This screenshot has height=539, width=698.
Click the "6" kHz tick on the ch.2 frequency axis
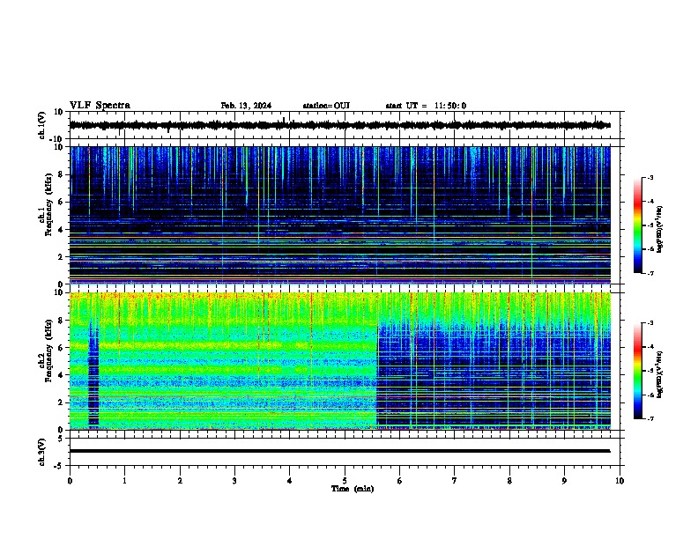(x=62, y=348)
